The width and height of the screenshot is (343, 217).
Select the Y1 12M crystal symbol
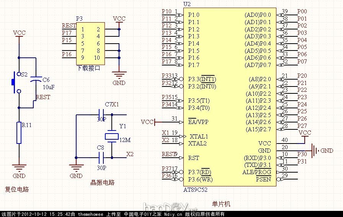tap(112, 136)
